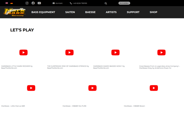The image size is (184, 115).
Task: Click MARKBASS LITTLE MARK ROCKER caption
Action: click(17, 67)
